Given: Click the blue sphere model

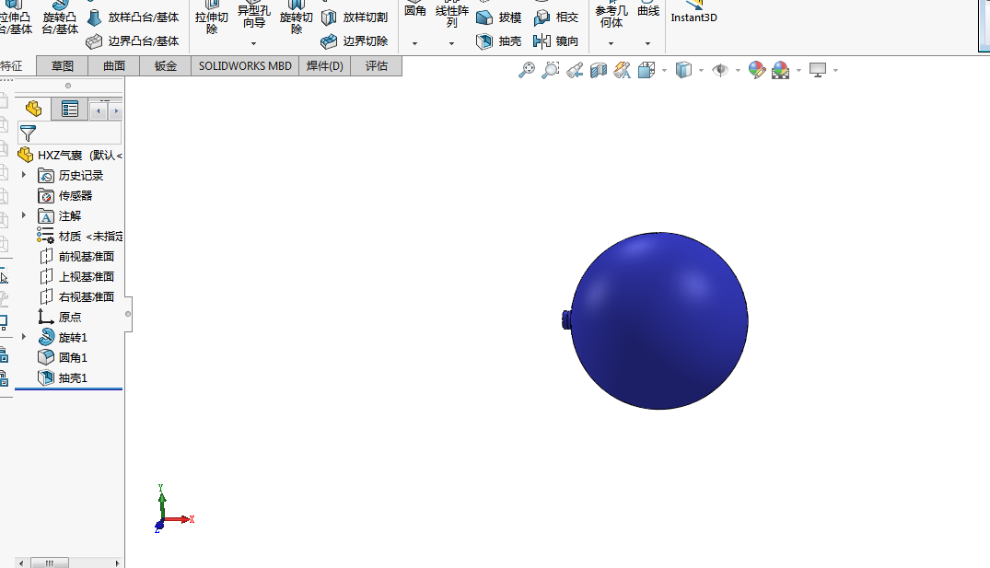Looking at the screenshot, I should (658, 320).
